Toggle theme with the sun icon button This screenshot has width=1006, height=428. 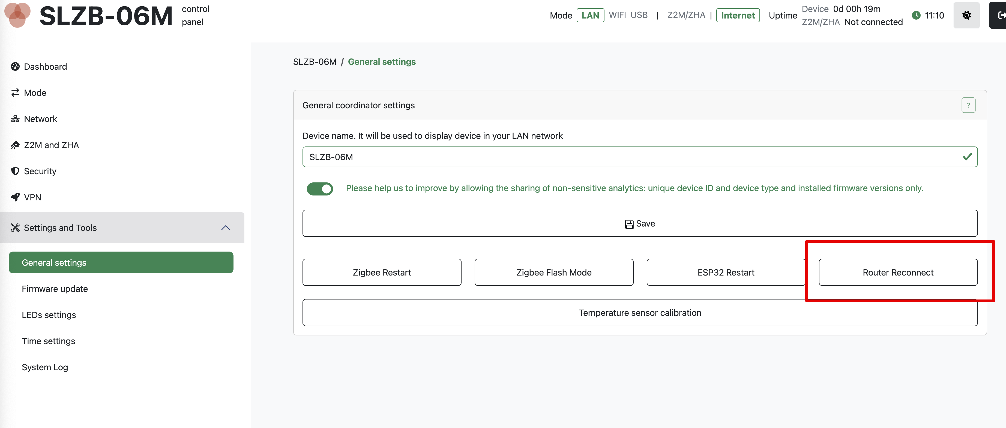pos(966,15)
